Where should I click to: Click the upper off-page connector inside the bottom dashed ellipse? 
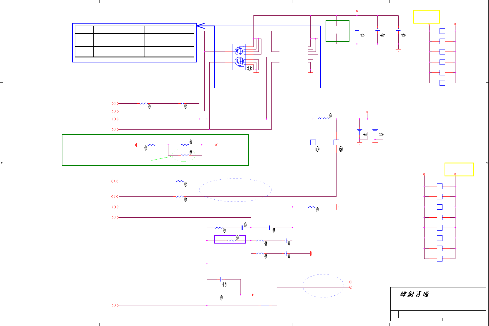[x=350, y=282]
